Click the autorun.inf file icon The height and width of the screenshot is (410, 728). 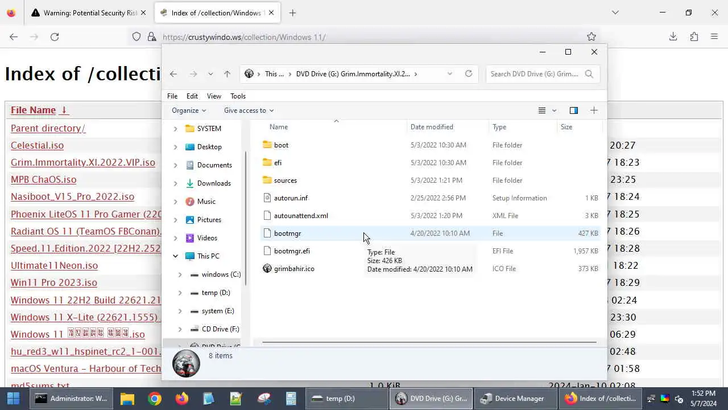(267, 198)
